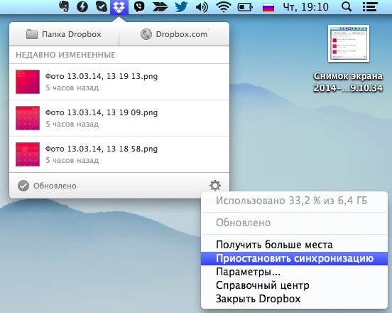Select Справочный центр menu entry
The height and width of the screenshot is (313, 392).
pos(294,285)
